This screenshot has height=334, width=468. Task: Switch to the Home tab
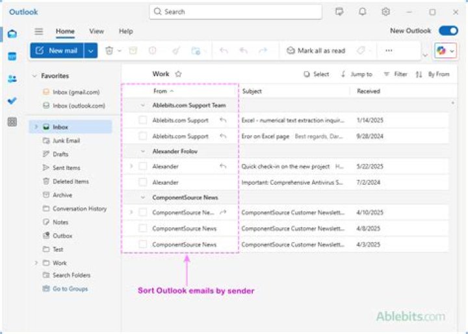pyautogui.click(x=65, y=31)
